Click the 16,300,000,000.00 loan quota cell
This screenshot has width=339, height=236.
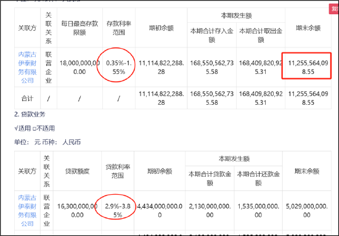tap(77, 211)
